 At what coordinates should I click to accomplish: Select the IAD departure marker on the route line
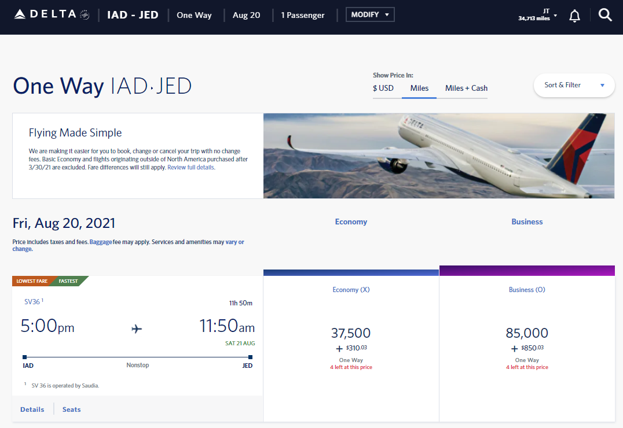(x=25, y=357)
